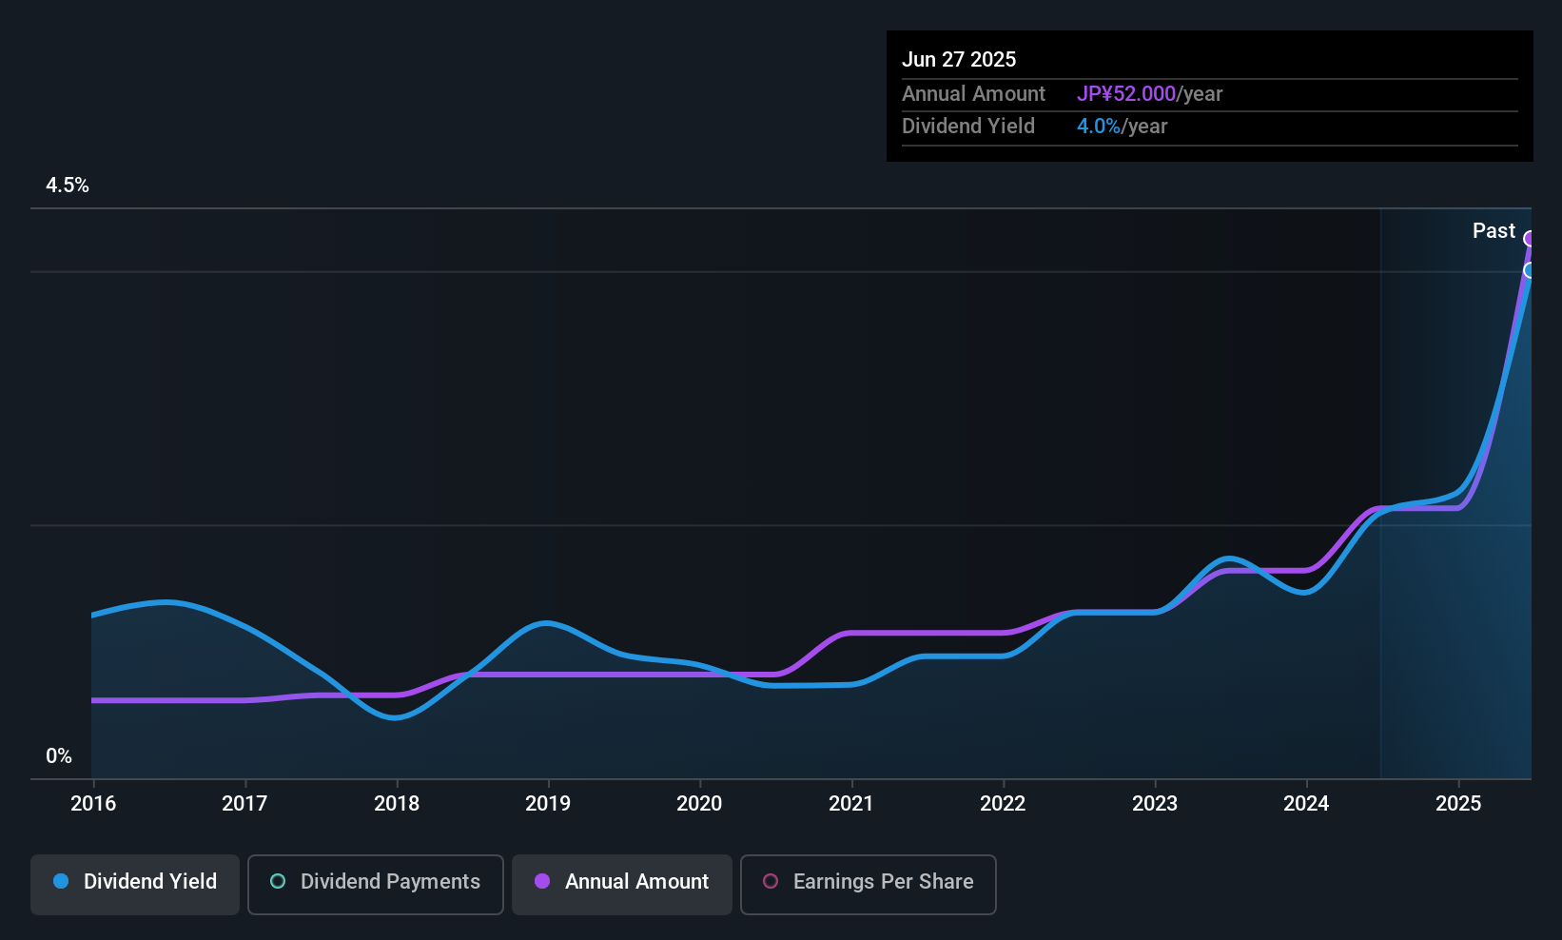Click the 0% y-axis label
This screenshot has height=940, width=1562.
tap(59, 756)
